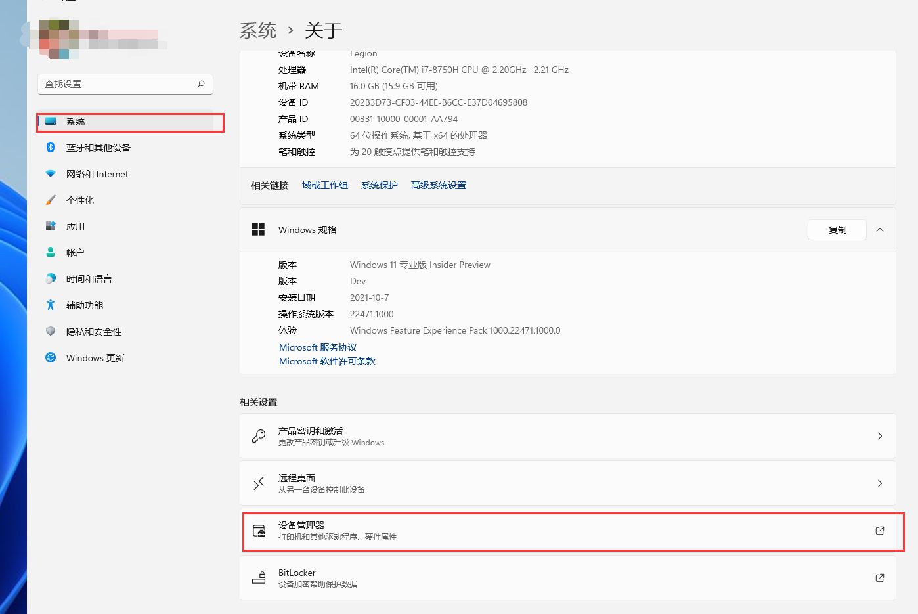This screenshot has width=918, height=614.
Task: Select the Privacy and Security shield icon
Action: (51, 332)
